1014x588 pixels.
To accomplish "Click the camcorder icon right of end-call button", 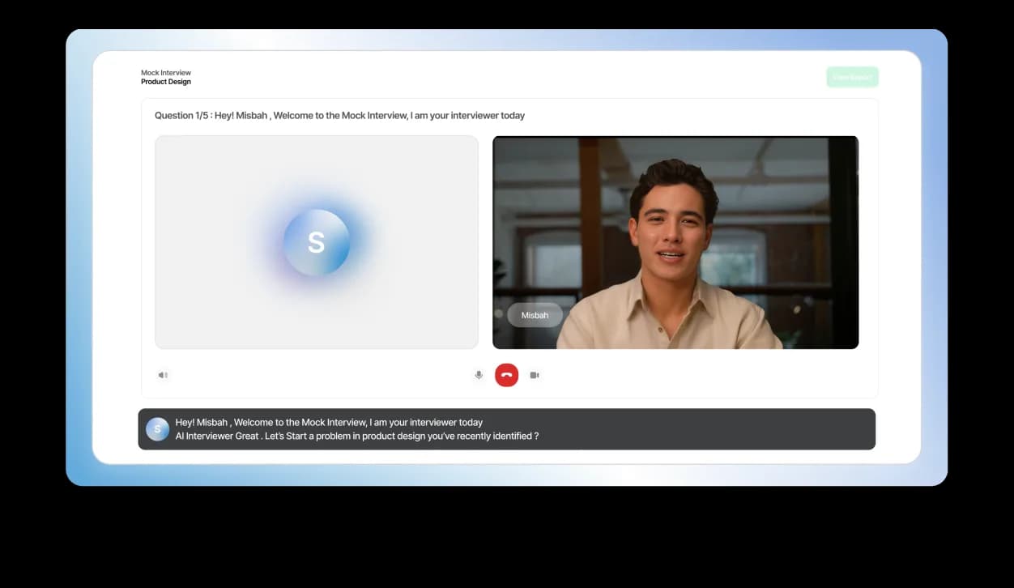I will point(535,375).
